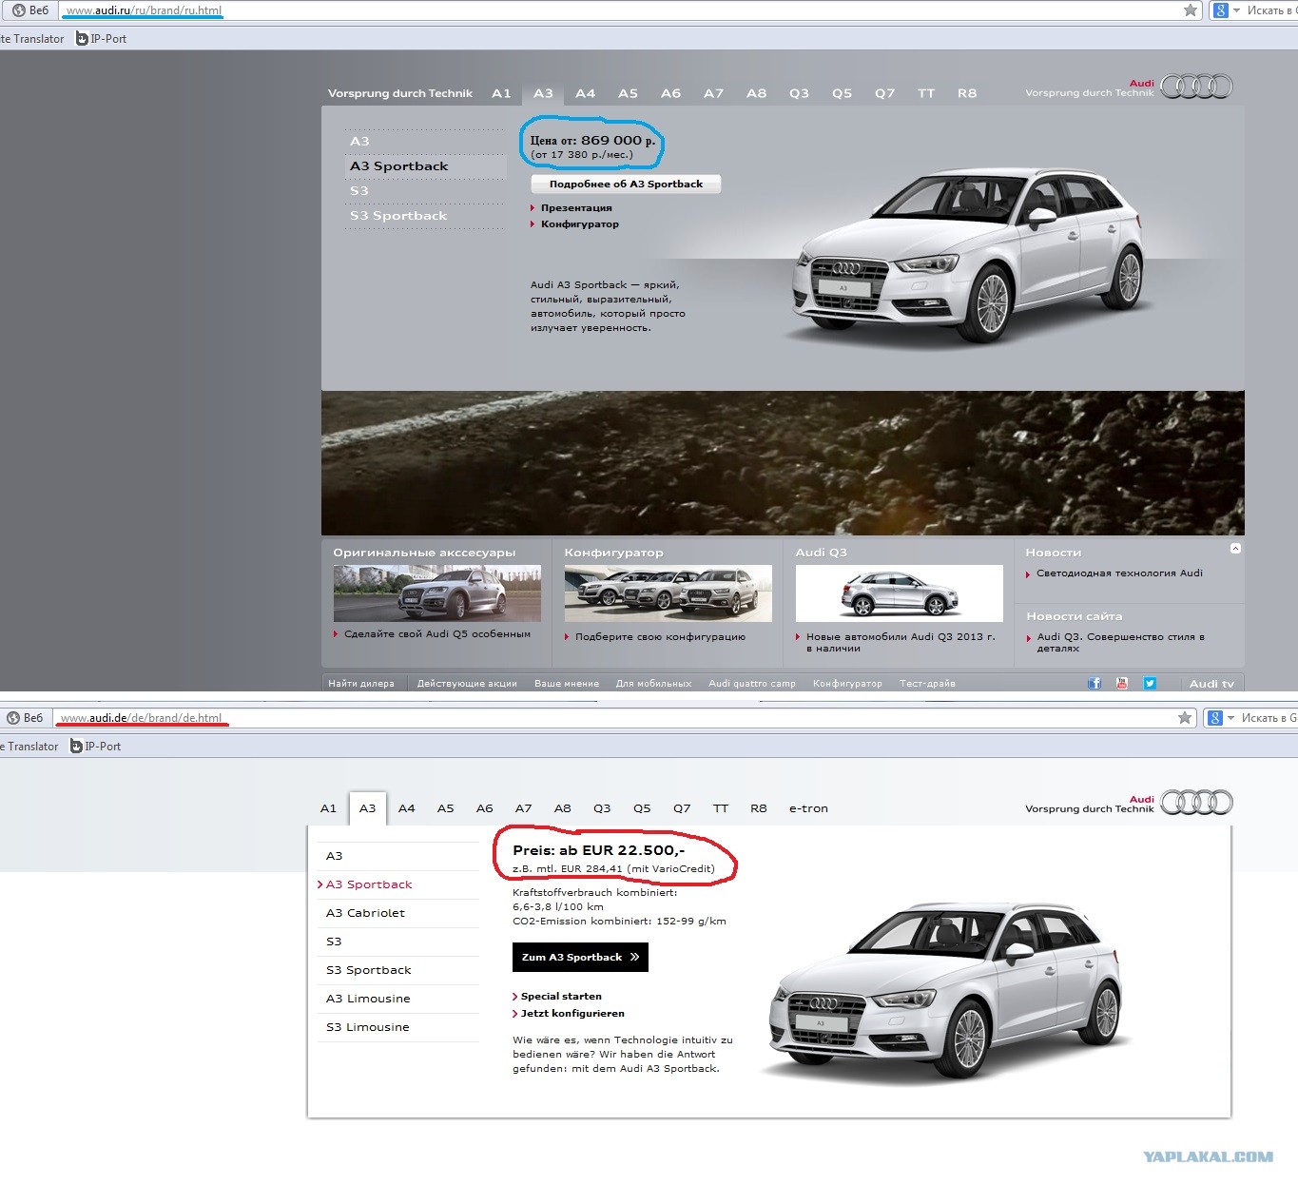Open 'Audi quattro camp' in the footer bar
1298x1185 pixels.
coord(752,684)
